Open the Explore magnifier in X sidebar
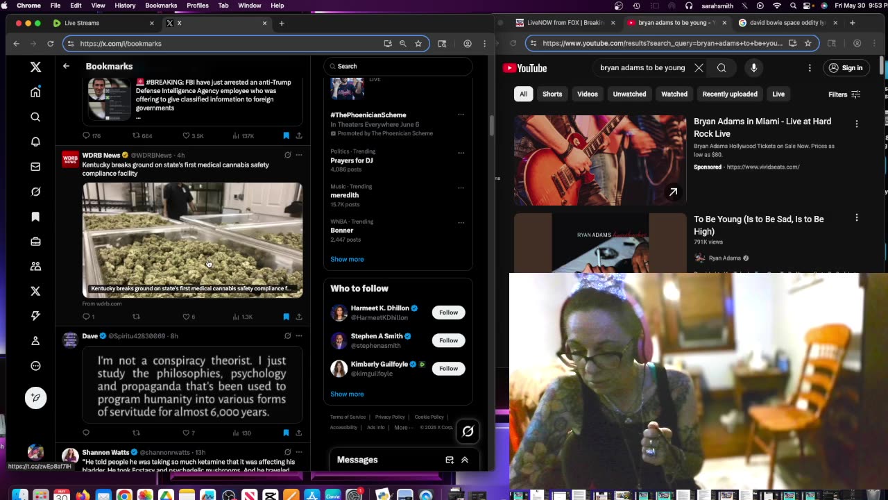 (35, 117)
